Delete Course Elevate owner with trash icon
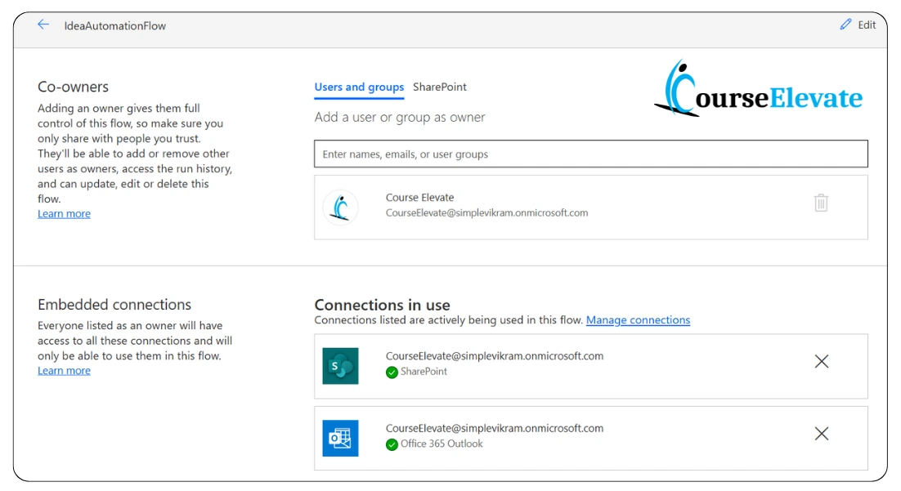The image size is (901, 491). point(821,203)
